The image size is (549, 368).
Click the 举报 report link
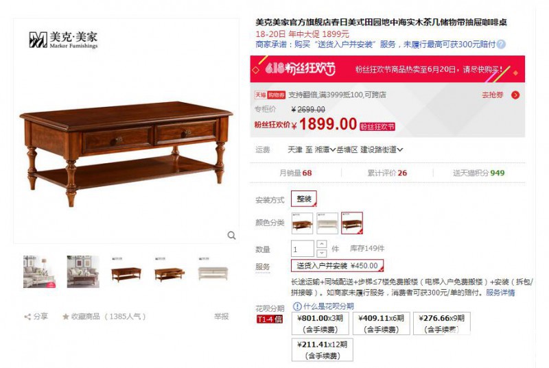(x=221, y=317)
